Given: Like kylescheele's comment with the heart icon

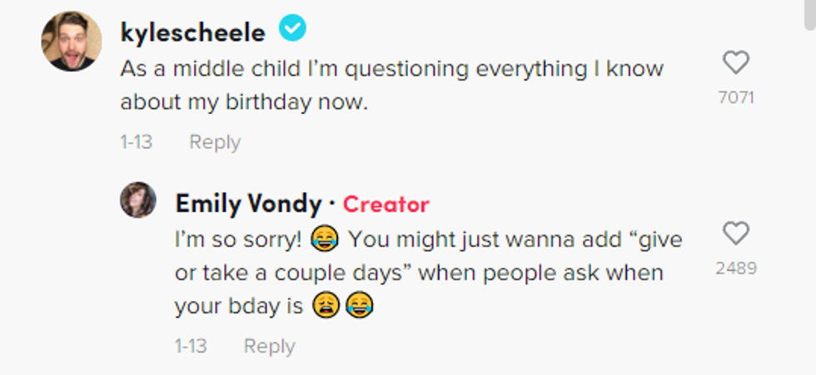Looking at the screenshot, I should 735,62.
